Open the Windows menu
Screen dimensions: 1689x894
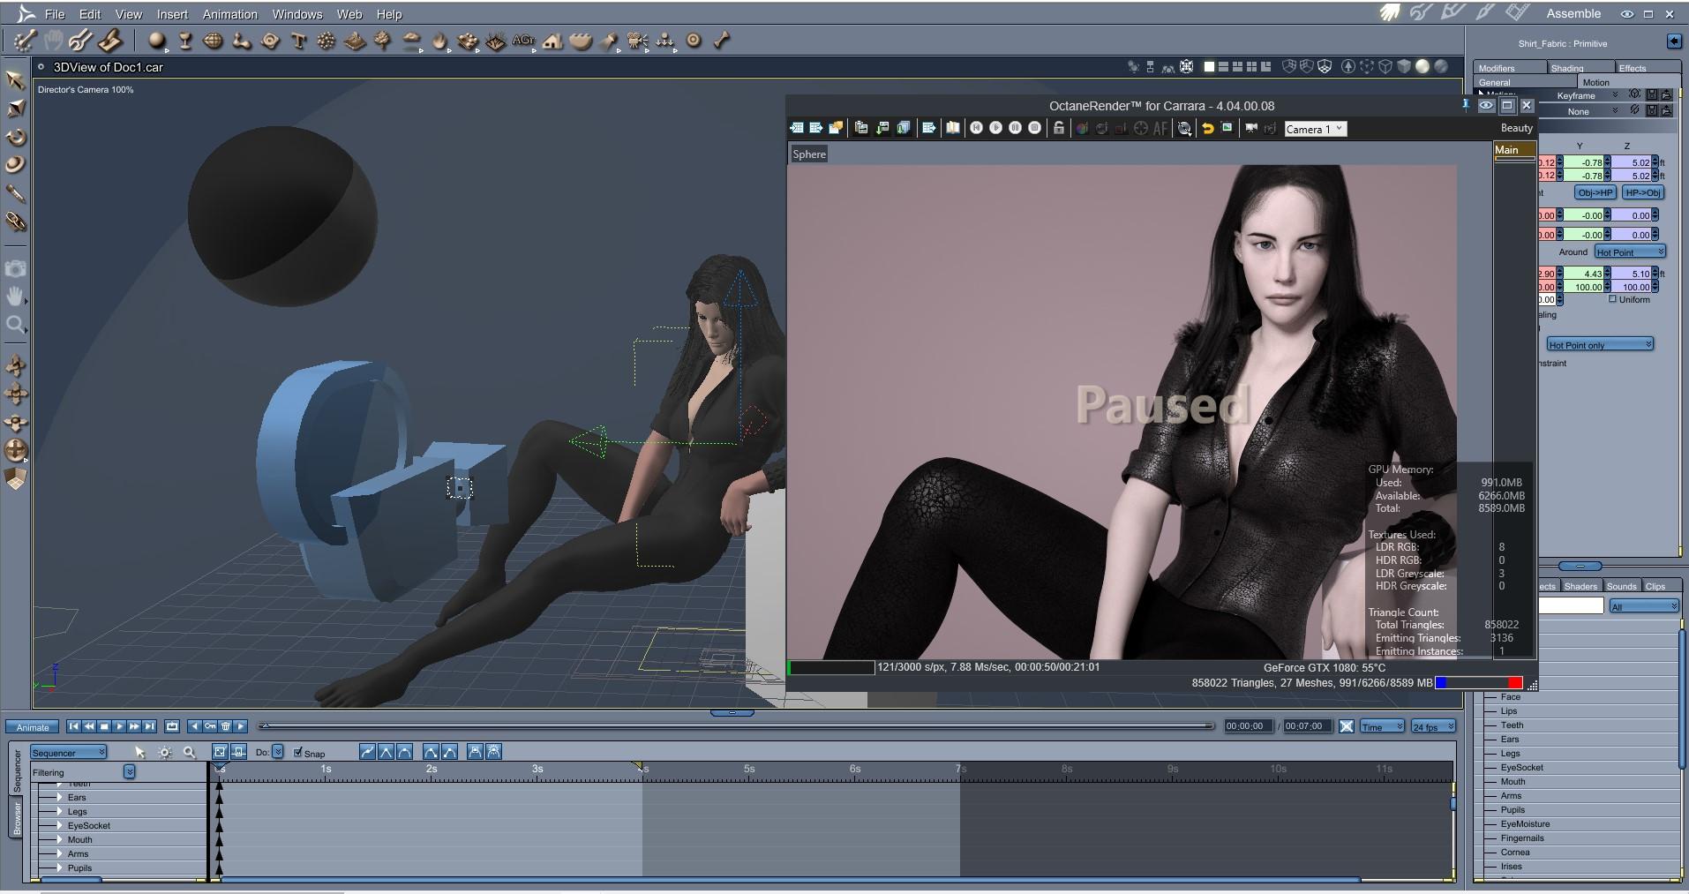point(297,14)
